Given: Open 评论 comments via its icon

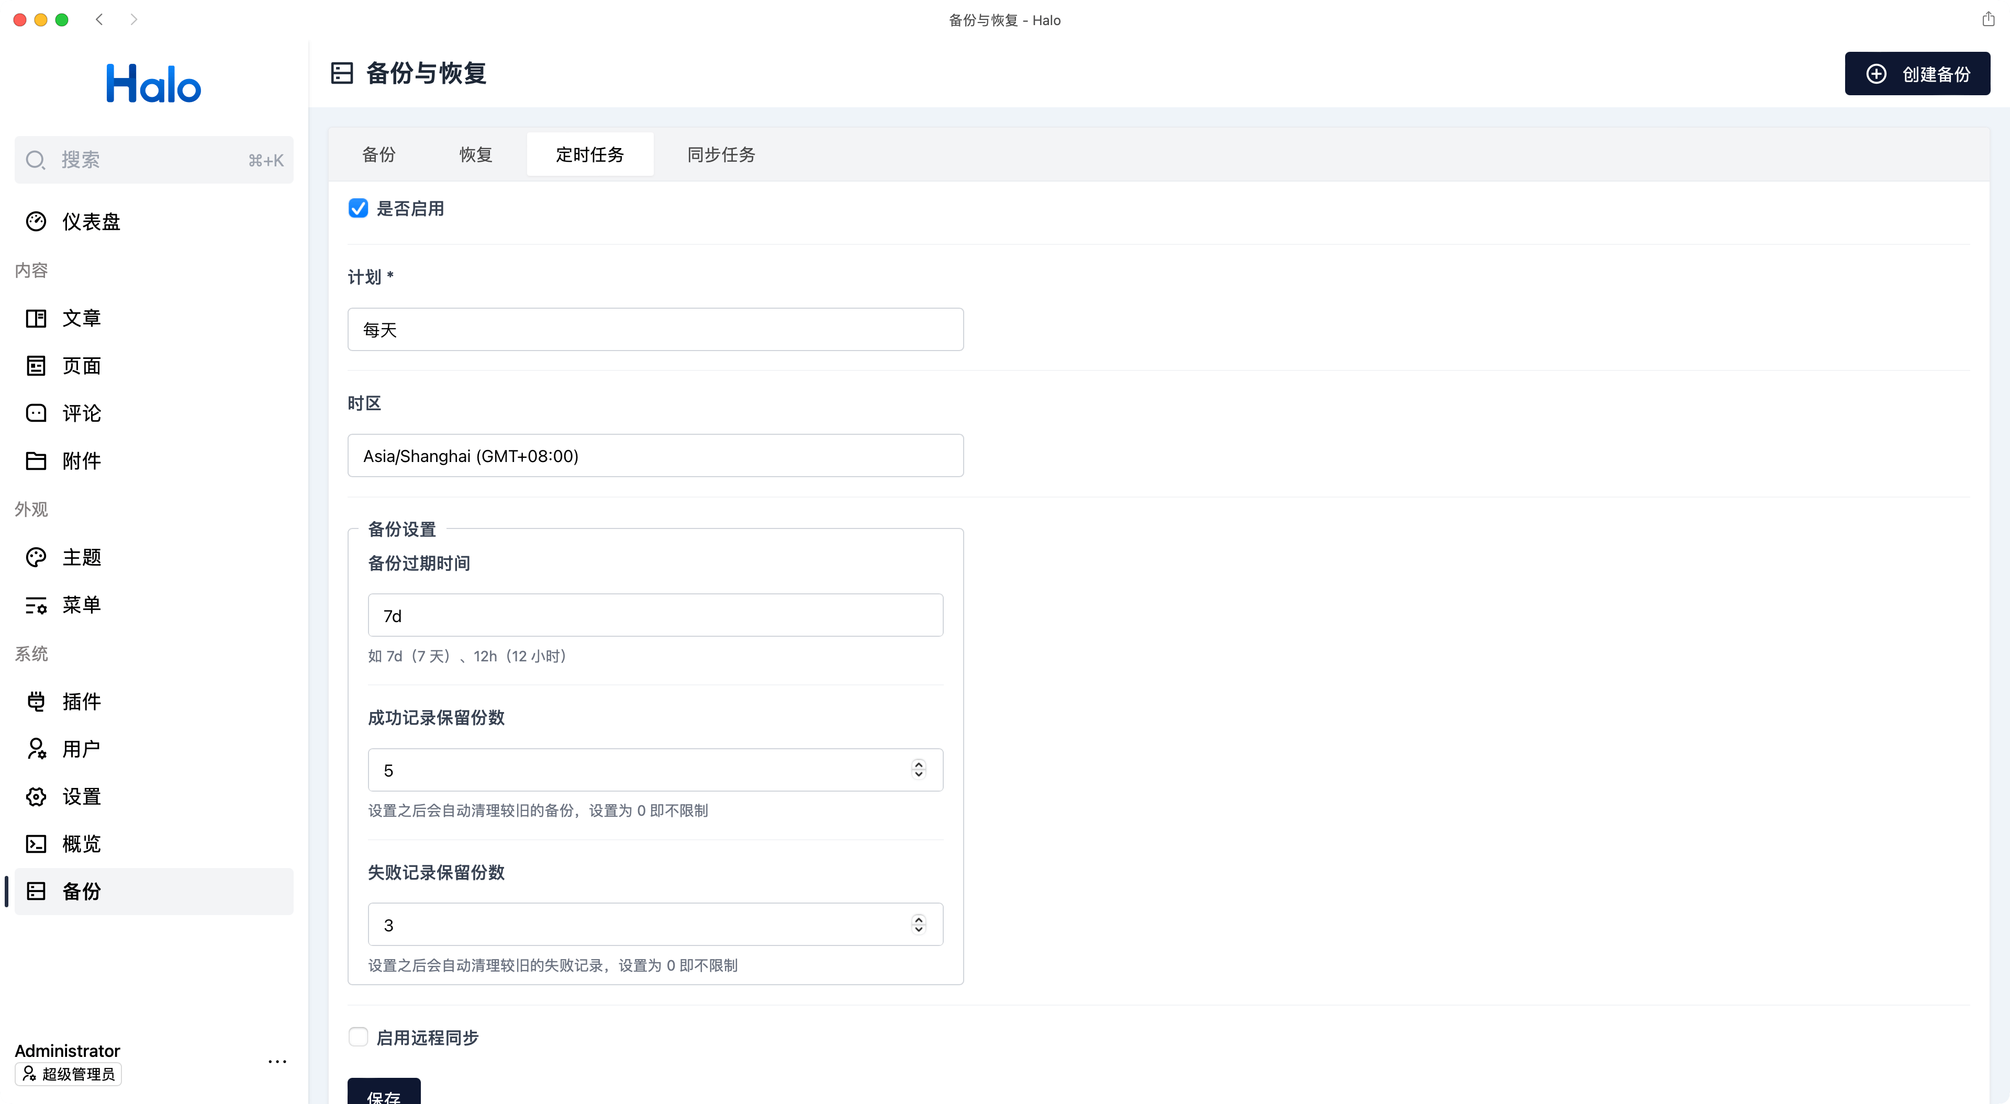Looking at the screenshot, I should pos(36,413).
